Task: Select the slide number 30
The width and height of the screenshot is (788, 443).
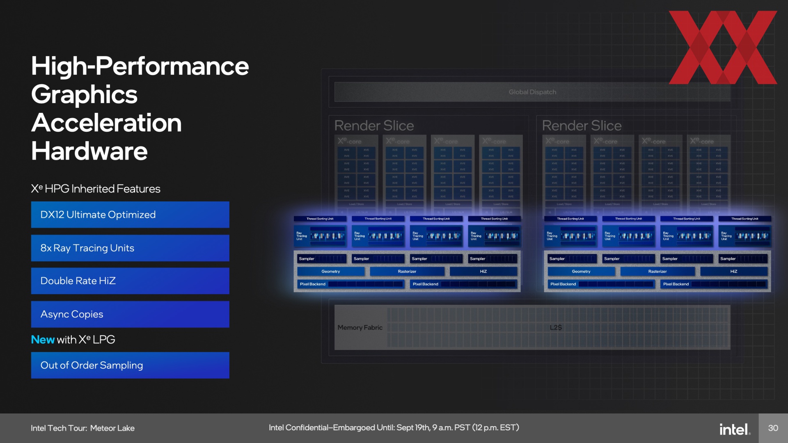Action: (773, 428)
